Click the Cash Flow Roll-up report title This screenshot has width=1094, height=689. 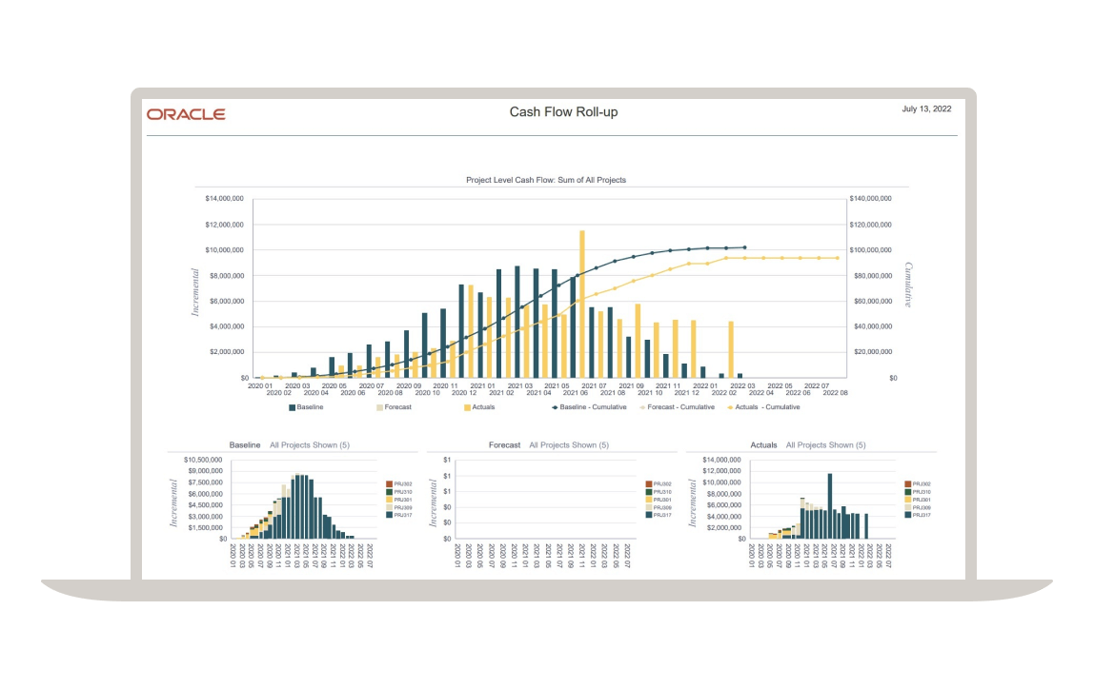(x=563, y=112)
